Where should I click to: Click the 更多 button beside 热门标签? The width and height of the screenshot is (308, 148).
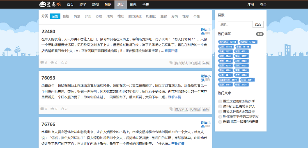coord(260,34)
